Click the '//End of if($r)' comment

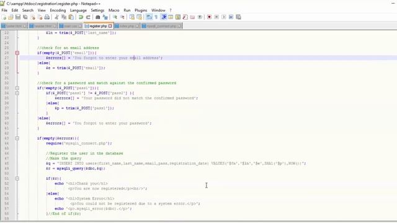tap(65, 214)
